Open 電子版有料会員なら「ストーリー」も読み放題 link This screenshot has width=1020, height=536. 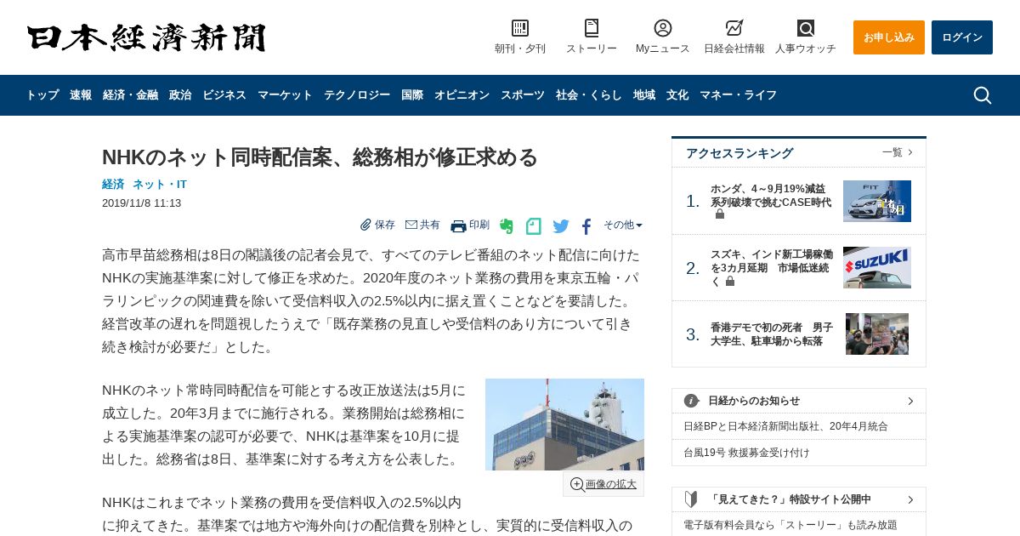click(790, 525)
